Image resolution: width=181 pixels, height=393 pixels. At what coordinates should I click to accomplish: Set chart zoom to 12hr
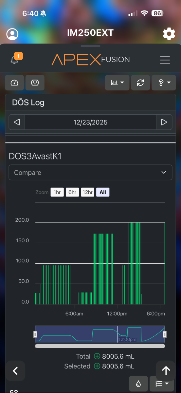click(x=87, y=192)
